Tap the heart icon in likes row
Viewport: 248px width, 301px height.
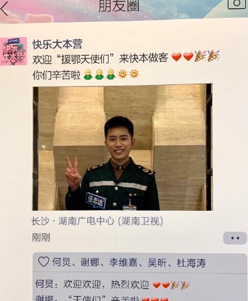(44, 262)
